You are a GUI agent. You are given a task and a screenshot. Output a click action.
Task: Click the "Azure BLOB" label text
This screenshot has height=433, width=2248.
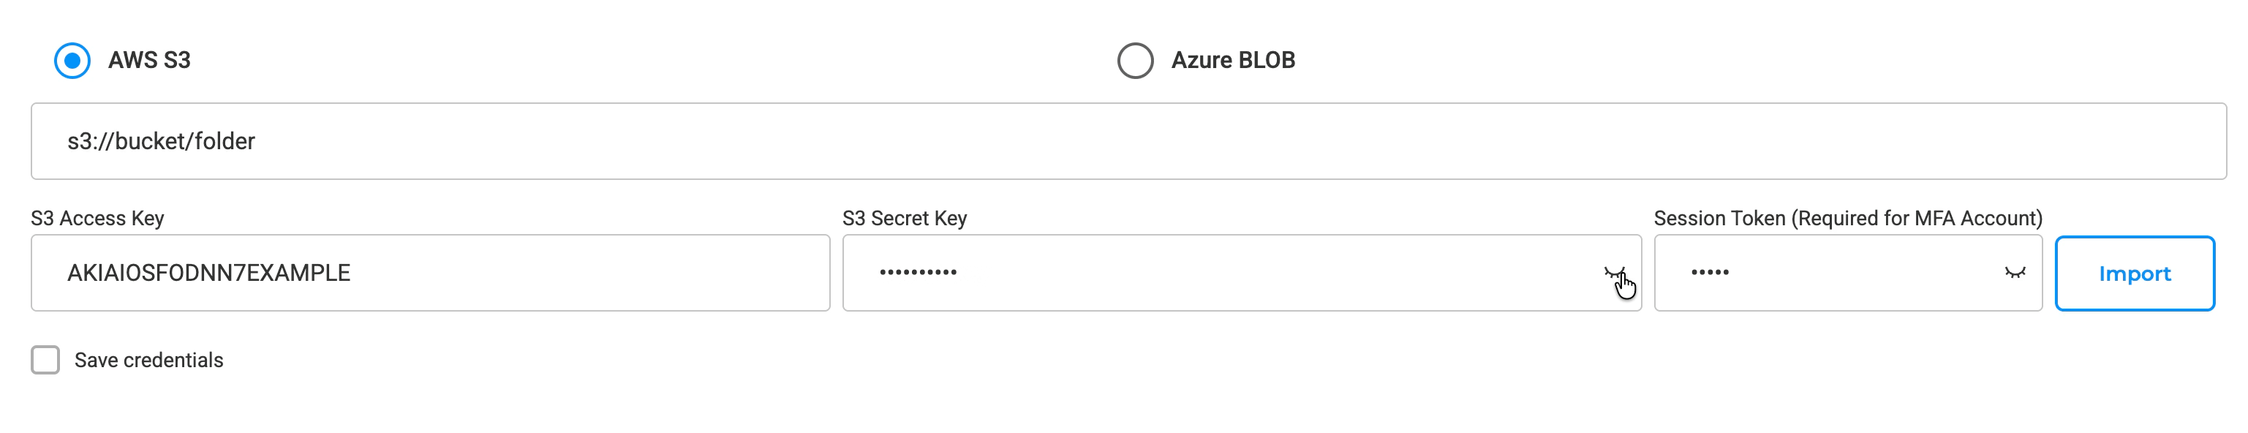[x=1232, y=60]
